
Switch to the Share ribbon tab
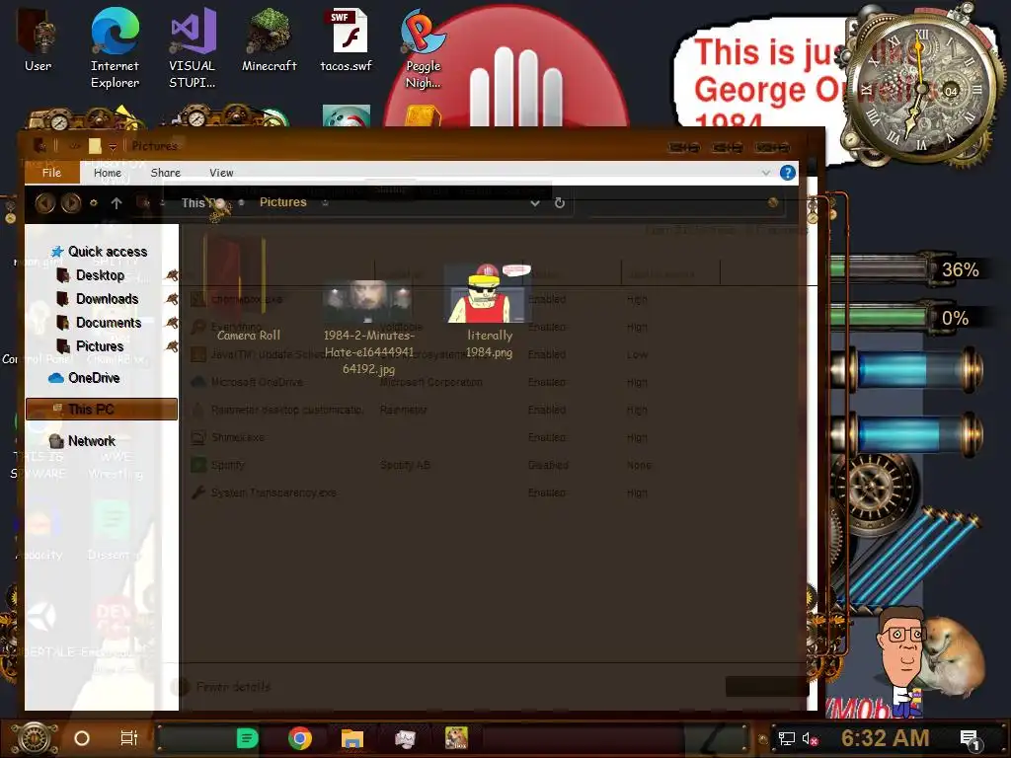tap(166, 172)
